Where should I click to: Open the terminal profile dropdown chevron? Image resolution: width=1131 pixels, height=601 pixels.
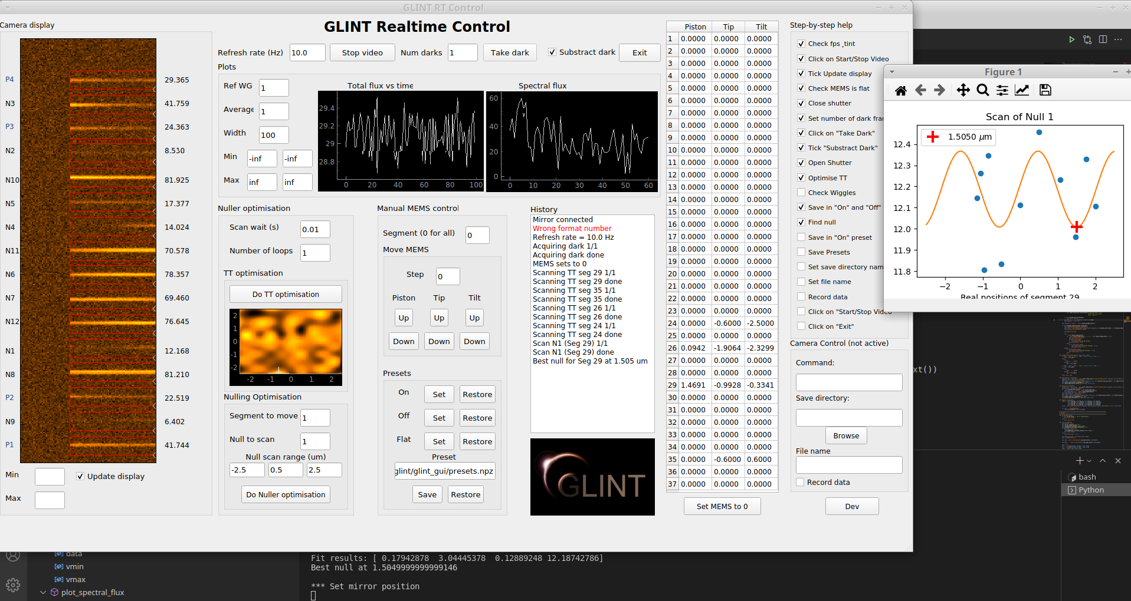click(x=1089, y=461)
